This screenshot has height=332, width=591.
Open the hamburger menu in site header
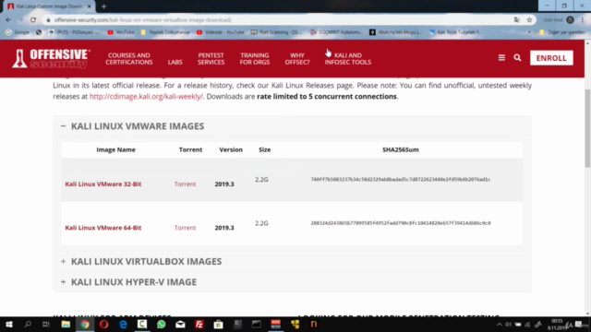(501, 58)
